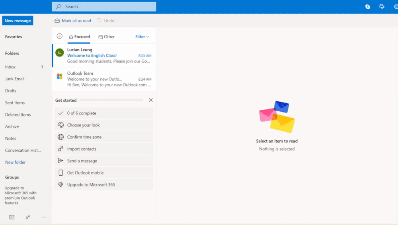Click the palette icon beside Choose your look
The height and width of the screenshot is (225, 398).
point(60,125)
